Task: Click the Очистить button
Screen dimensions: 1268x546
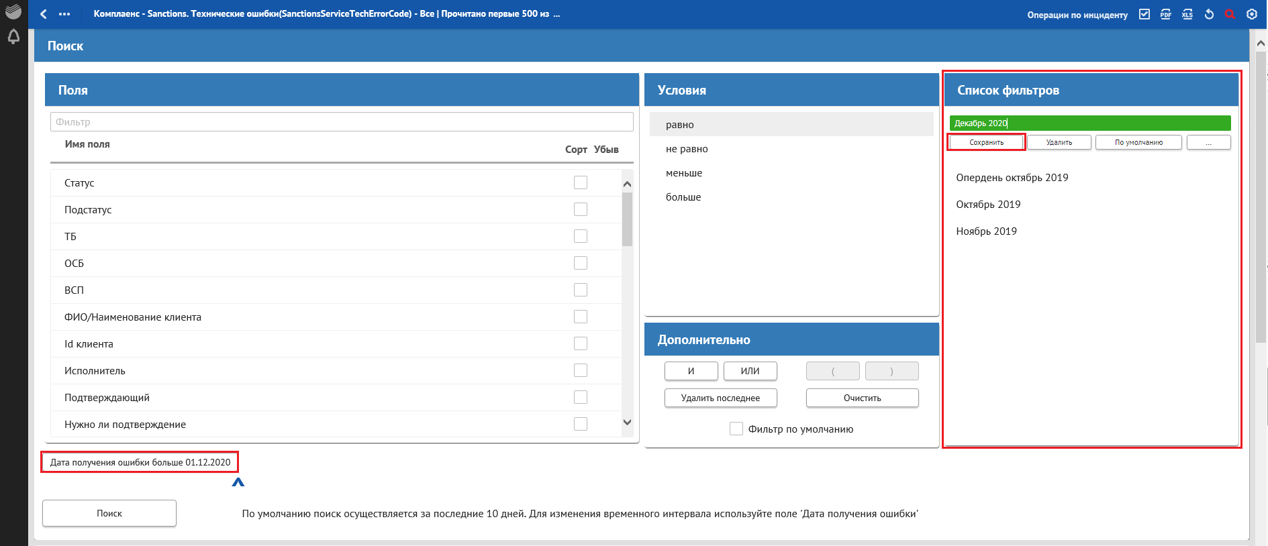Action: tap(862, 398)
